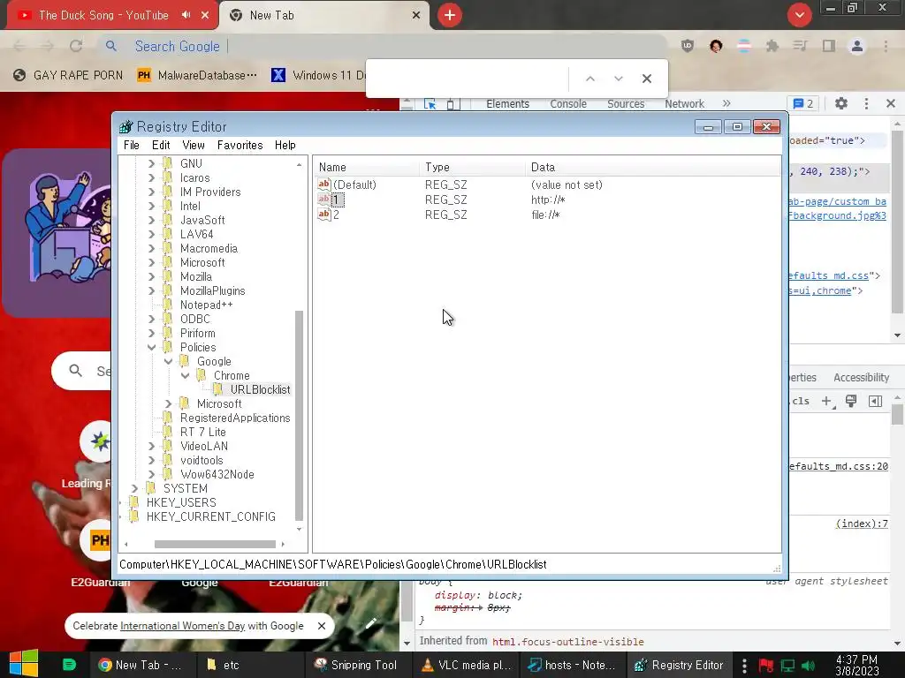Select the registry value named 2
The height and width of the screenshot is (678, 905).
(x=336, y=215)
